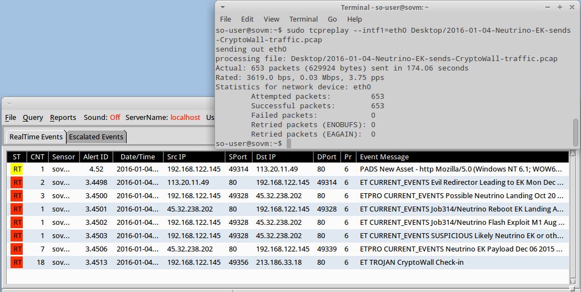
Task: Open the Terminal window menu arrow in title bar
Action: tap(222, 7)
